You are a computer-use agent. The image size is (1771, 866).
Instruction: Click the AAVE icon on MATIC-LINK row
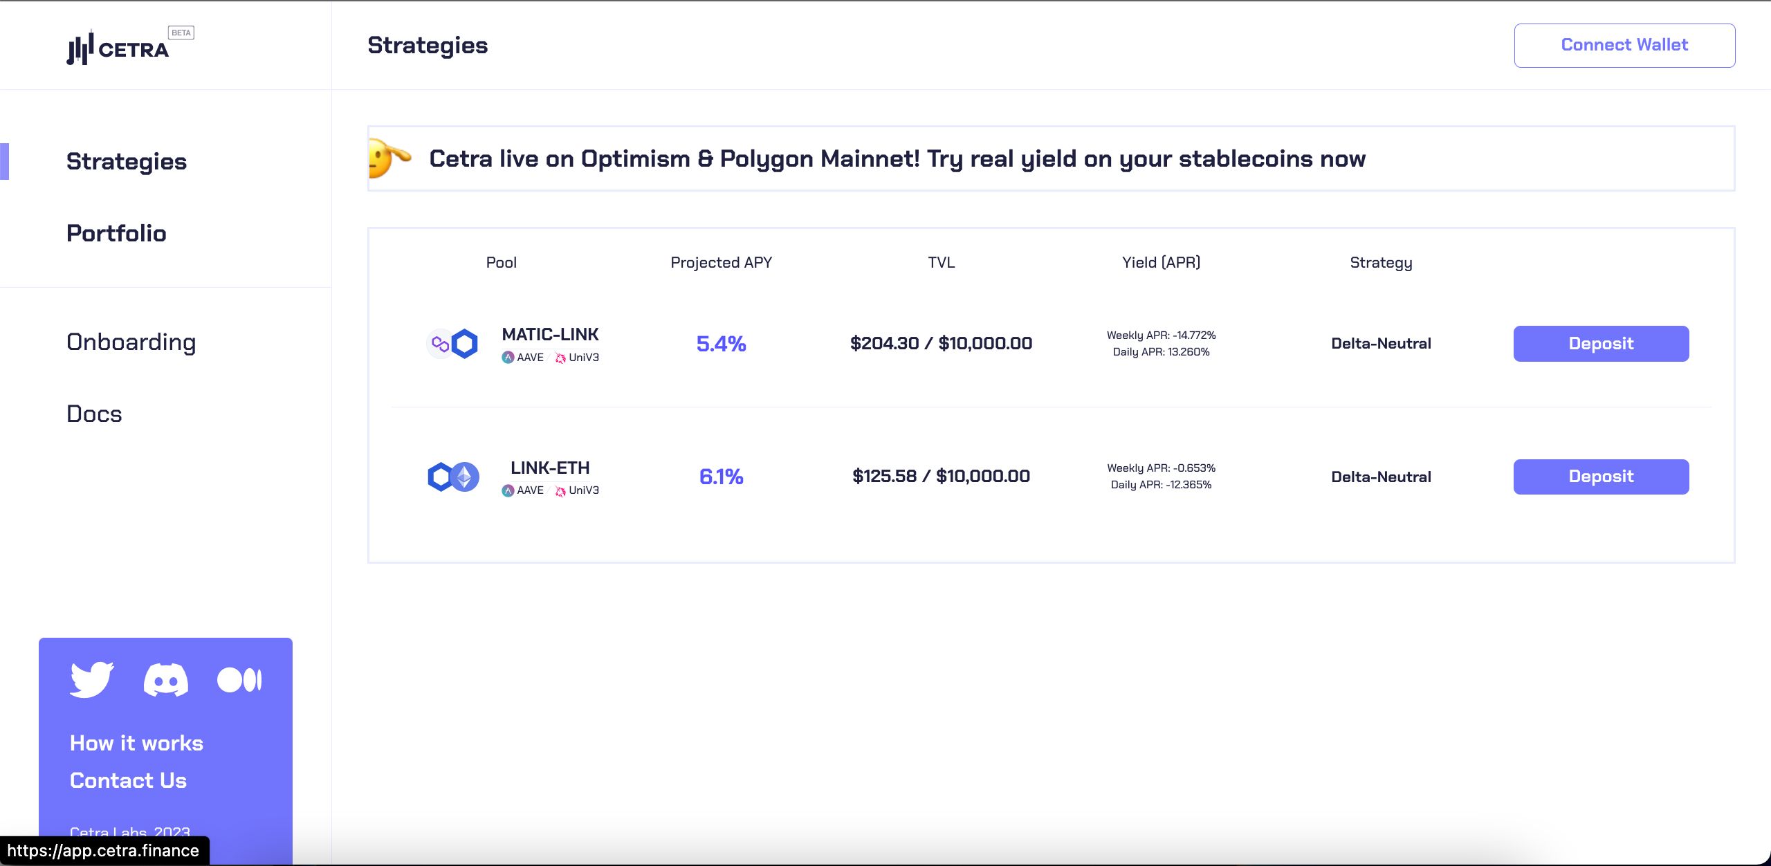tap(507, 357)
